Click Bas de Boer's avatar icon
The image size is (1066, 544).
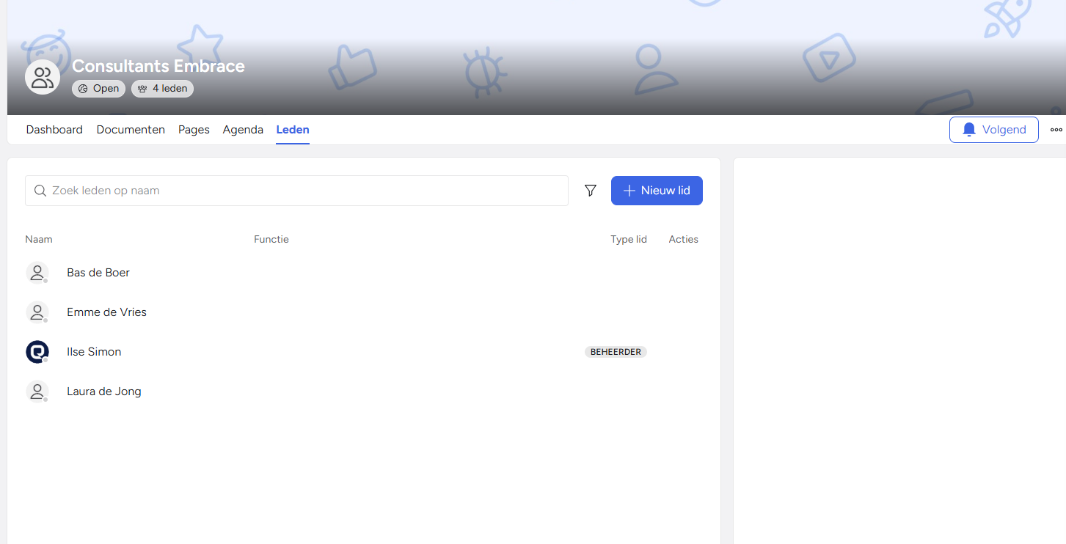point(37,273)
